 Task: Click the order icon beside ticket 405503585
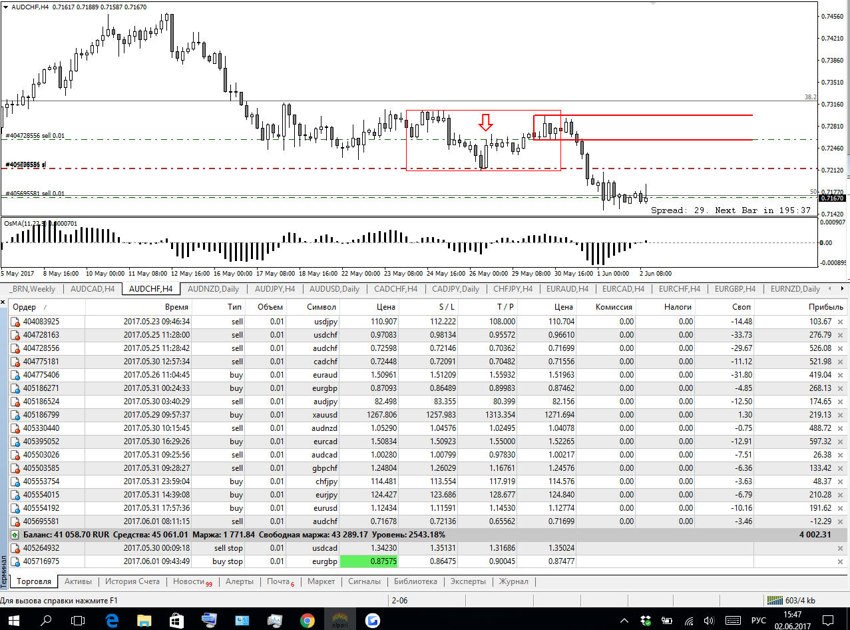coord(15,468)
